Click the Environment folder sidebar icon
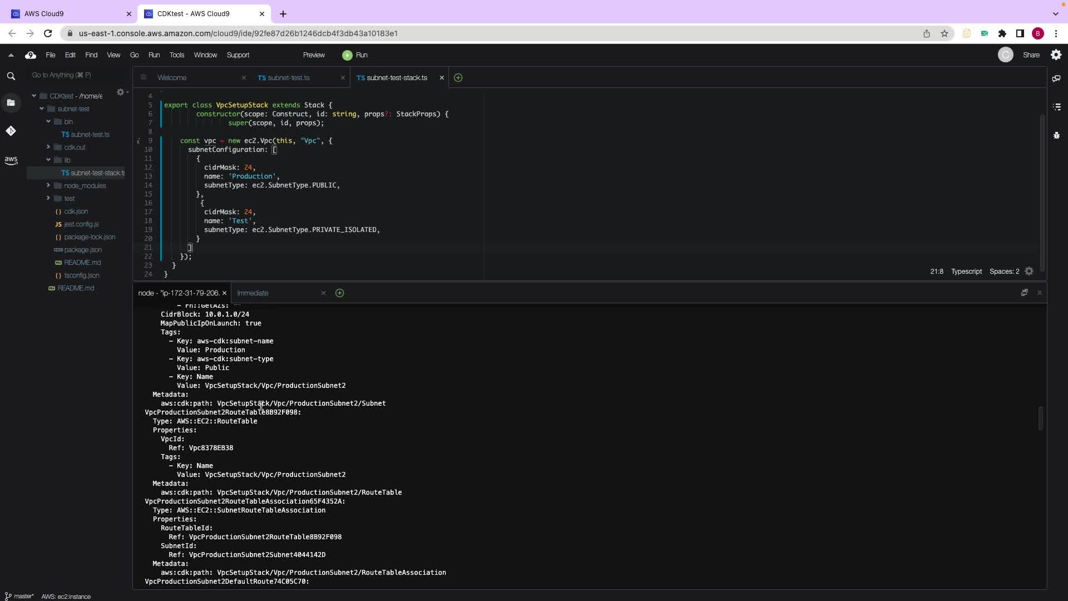 coord(11,102)
